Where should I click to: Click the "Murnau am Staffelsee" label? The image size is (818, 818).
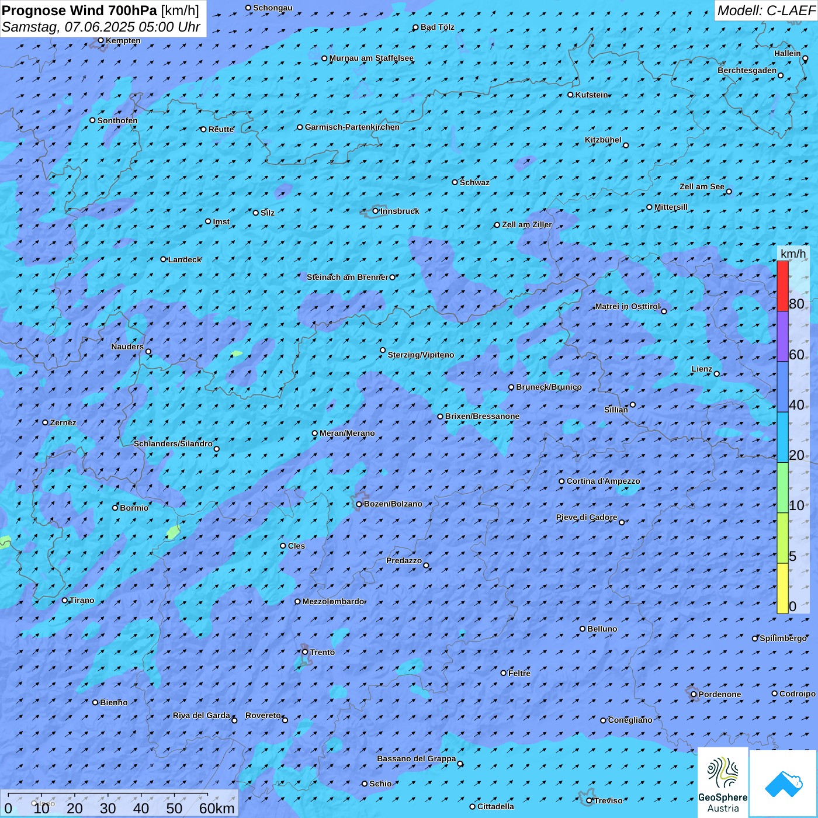tap(372, 58)
